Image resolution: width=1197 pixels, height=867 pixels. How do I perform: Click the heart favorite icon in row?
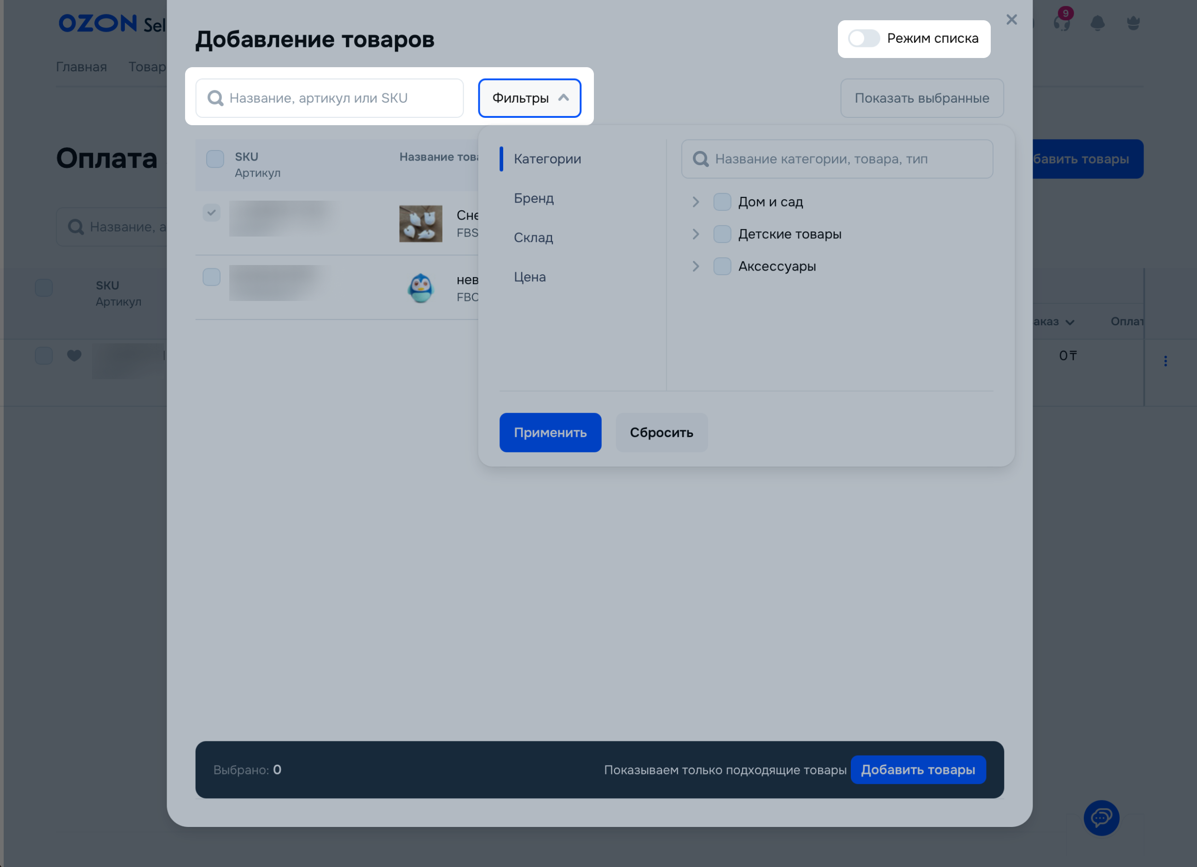75,356
